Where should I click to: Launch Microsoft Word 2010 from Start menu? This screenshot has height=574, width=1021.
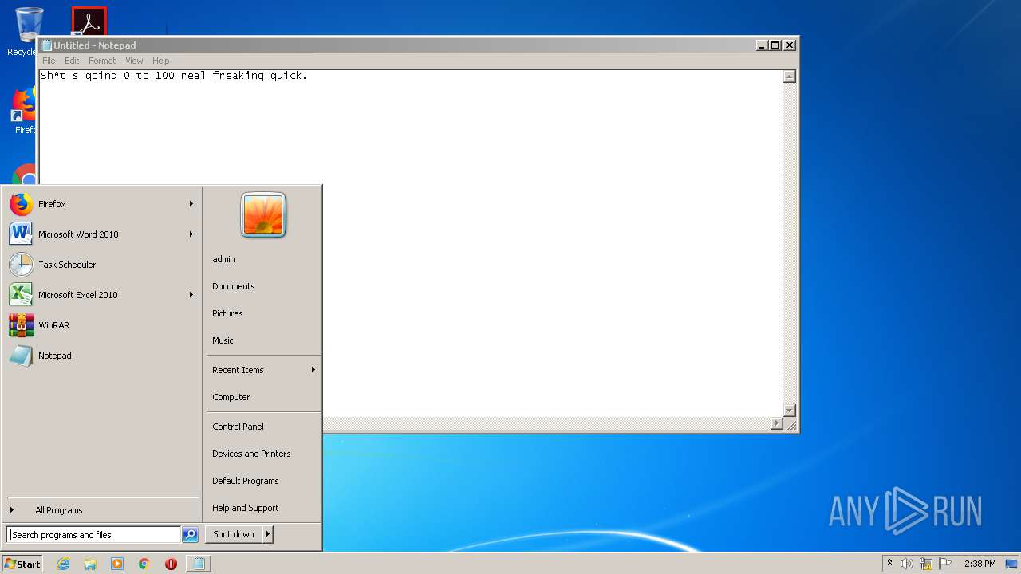click(x=101, y=234)
